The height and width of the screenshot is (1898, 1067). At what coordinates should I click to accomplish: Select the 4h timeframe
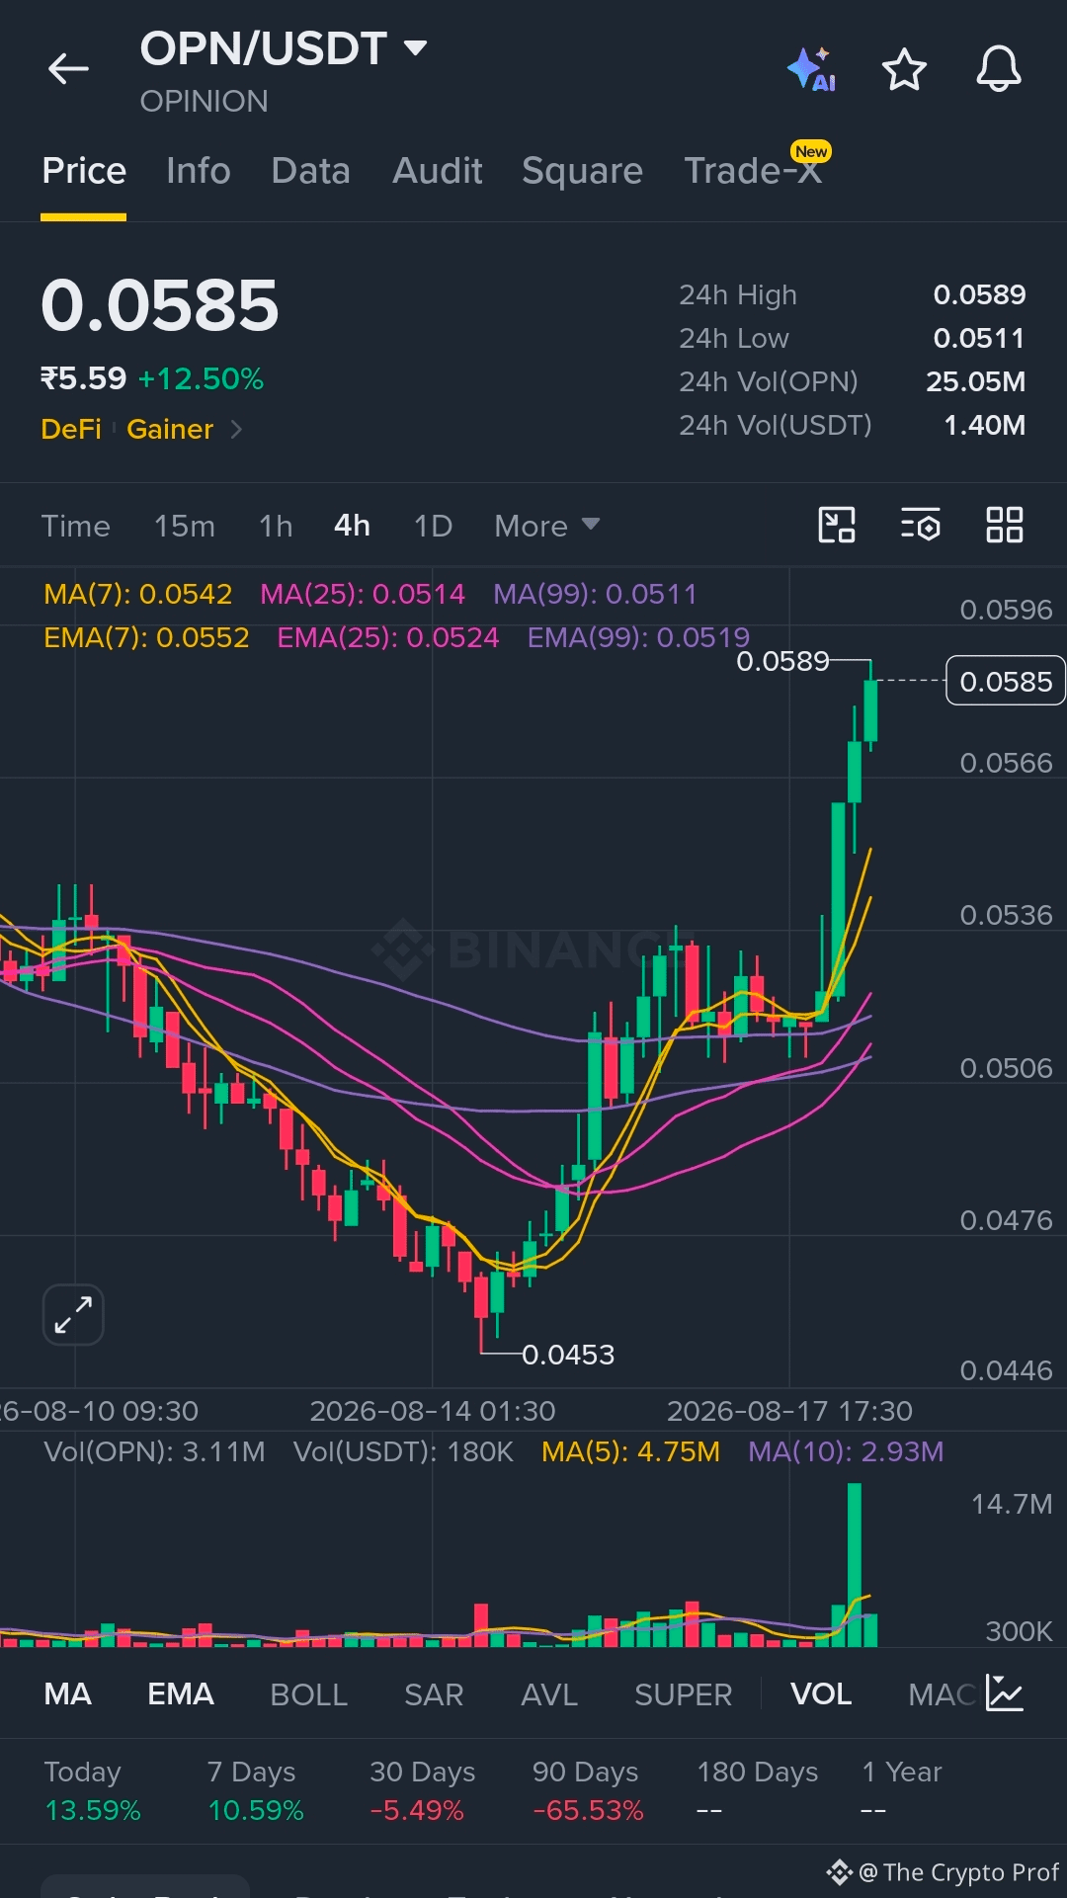[x=353, y=526]
